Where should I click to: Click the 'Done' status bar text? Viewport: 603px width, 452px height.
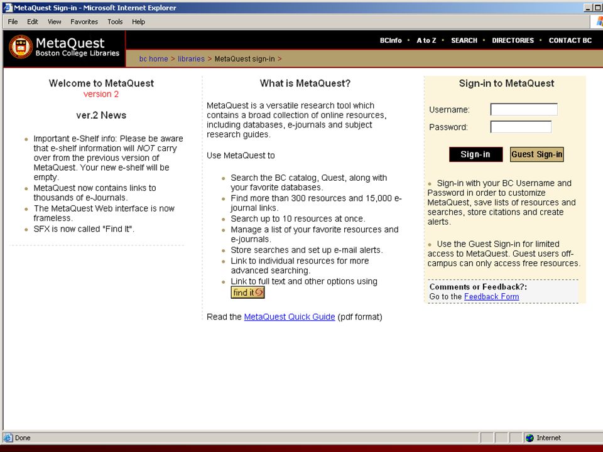(x=23, y=438)
